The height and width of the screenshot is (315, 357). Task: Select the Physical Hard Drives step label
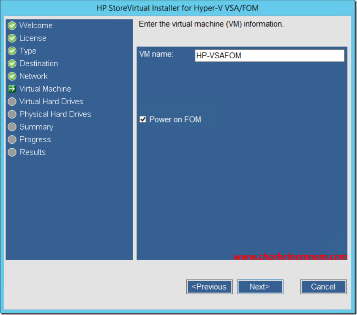point(55,114)
